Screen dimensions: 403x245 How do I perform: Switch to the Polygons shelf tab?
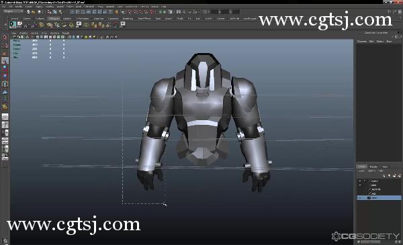tap(54, 19)
